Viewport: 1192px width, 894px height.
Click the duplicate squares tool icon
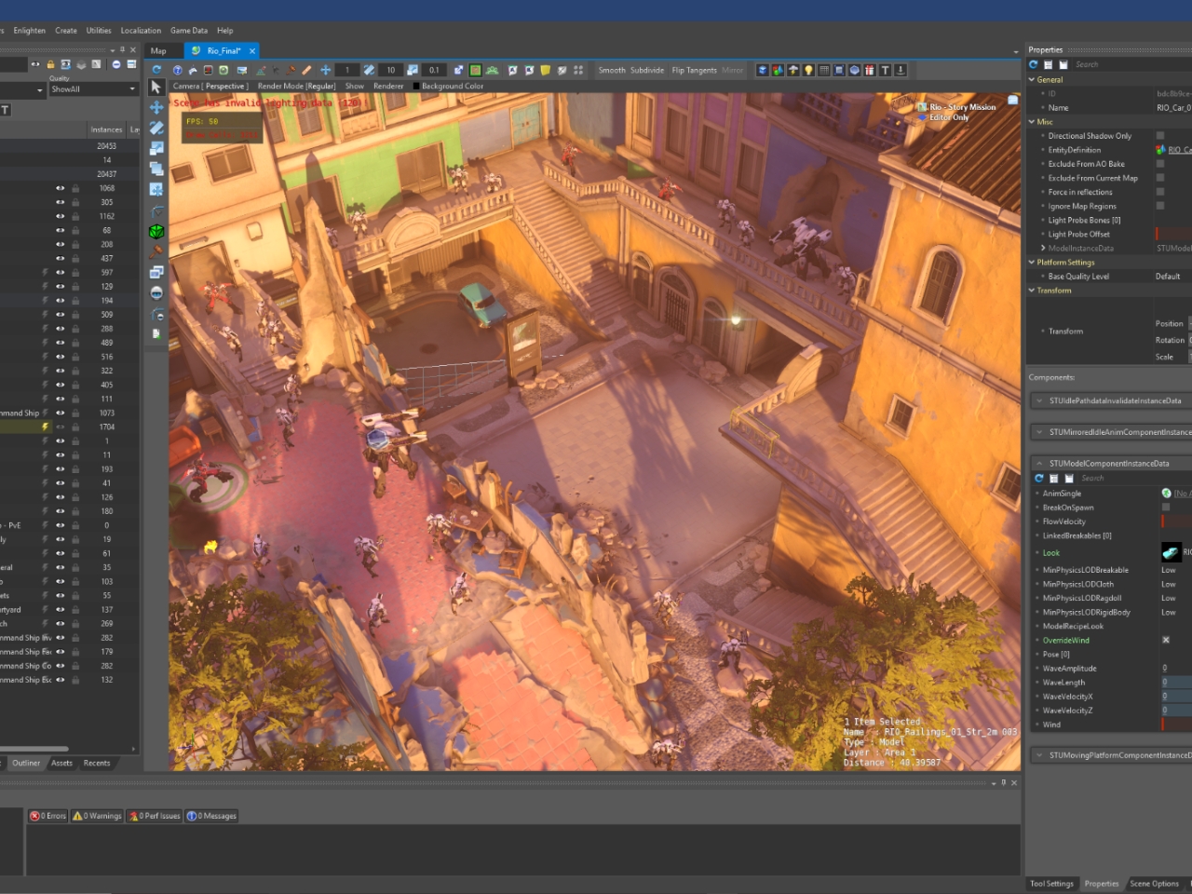pyautogui.click(x=156, y=169)
